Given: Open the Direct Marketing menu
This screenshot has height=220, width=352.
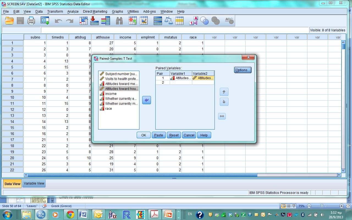Looking at the screenshot, I should (95, 12).
